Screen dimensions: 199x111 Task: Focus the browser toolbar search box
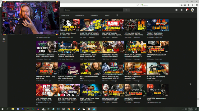click(x=160, y=5)
